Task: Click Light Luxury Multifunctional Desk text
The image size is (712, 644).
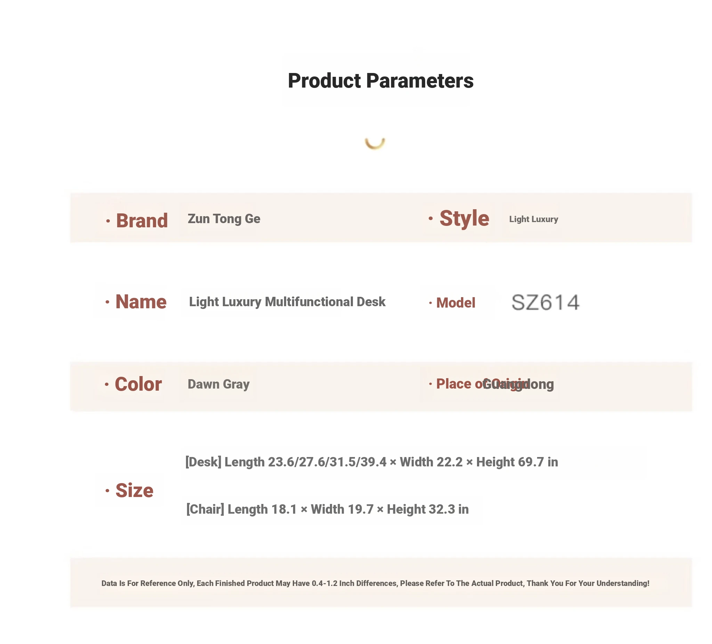Action: pos(287,302)
